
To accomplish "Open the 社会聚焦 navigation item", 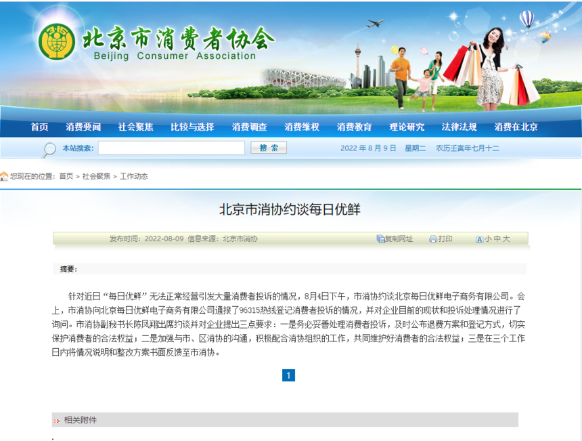I will [136, 127].
